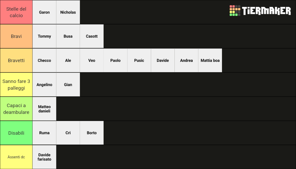
Task: Click the Borto tile in Disabili row
Action: [92, 133]
